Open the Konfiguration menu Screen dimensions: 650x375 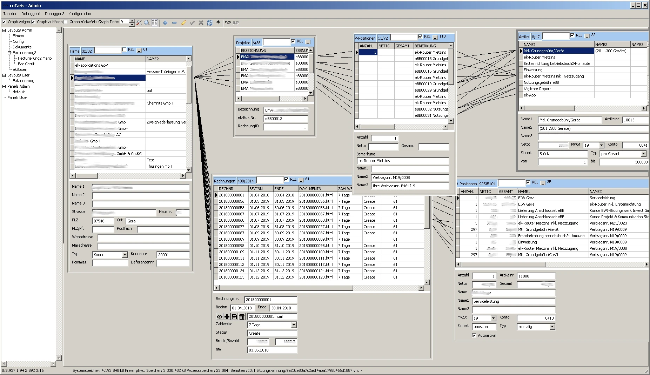click(x=80, y=14)
